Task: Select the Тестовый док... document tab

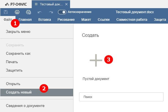Action: [x=51, y=4]
